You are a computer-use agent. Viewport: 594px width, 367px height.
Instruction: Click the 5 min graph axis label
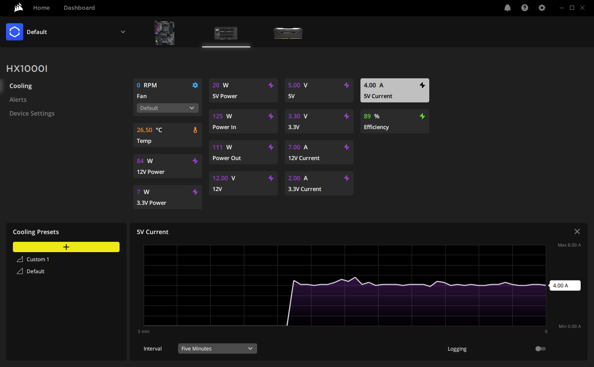pyautogui.click(x=144, y=332)
